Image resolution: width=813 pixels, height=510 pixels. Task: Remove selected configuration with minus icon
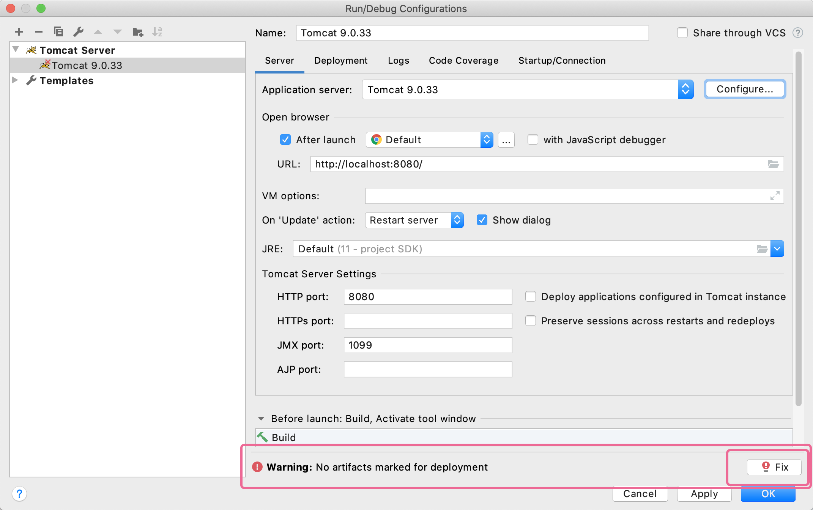(38, 32)
